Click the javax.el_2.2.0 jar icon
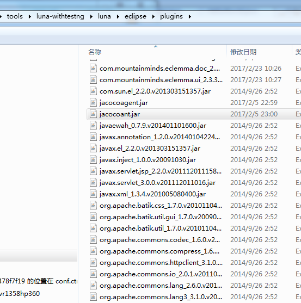 point(93,148)
